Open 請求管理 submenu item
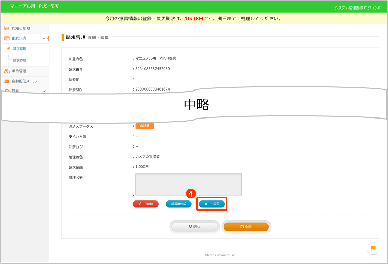 click(20, 49)
